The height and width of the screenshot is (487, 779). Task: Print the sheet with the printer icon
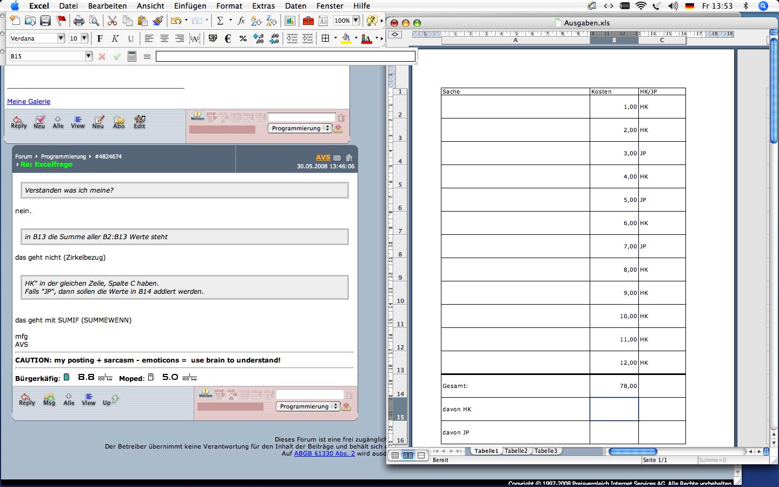pyautogui.click(x=79, y=21)
